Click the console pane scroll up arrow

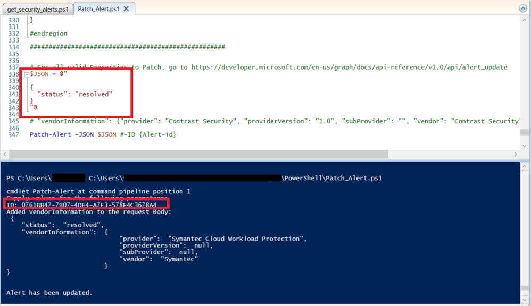coord(524,166)
